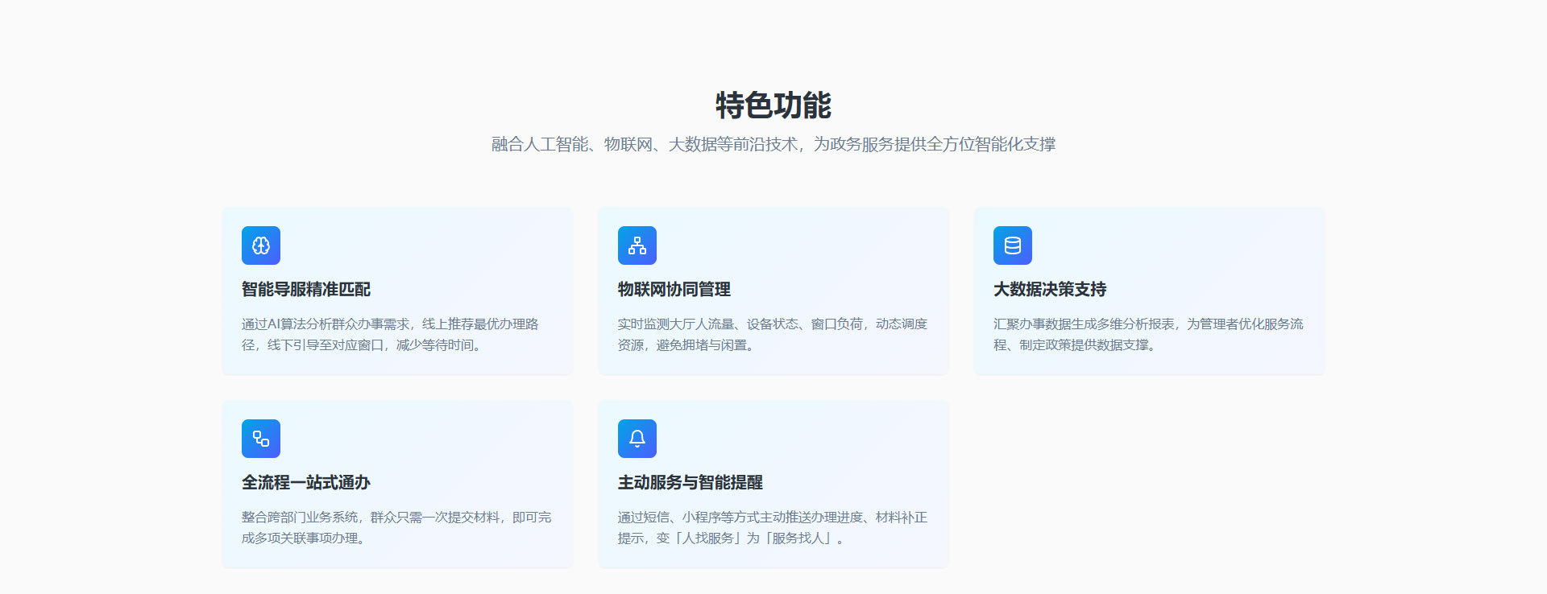Open the 全流程一站式通办 card heading
The image size is (1547, 594).
click(x=306, y=482)
